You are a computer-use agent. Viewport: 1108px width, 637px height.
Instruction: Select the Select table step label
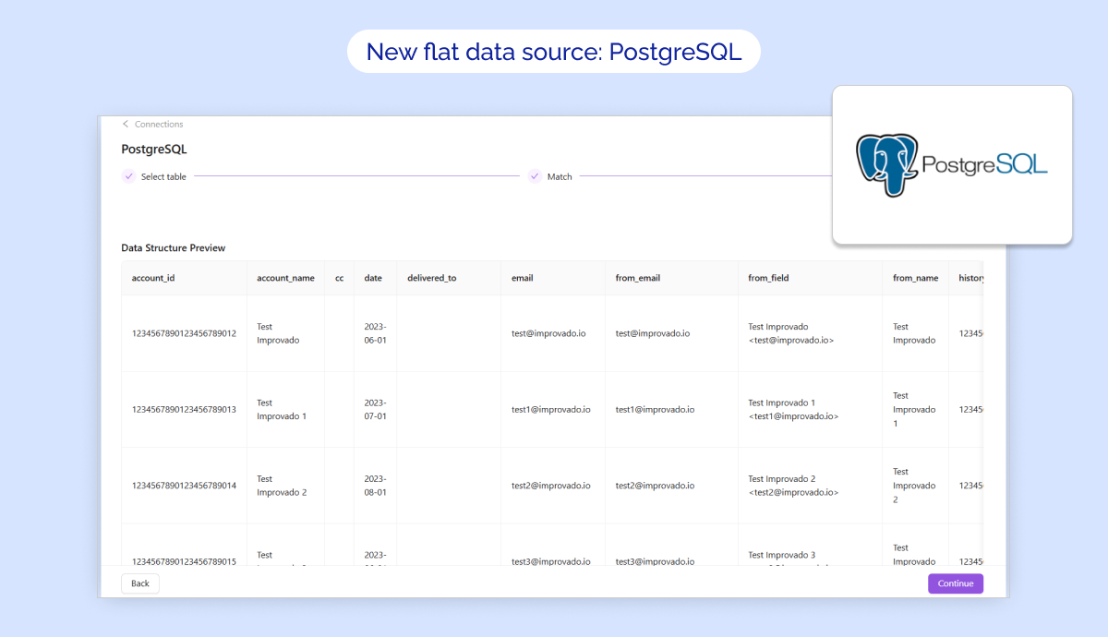tap(163, 176)
